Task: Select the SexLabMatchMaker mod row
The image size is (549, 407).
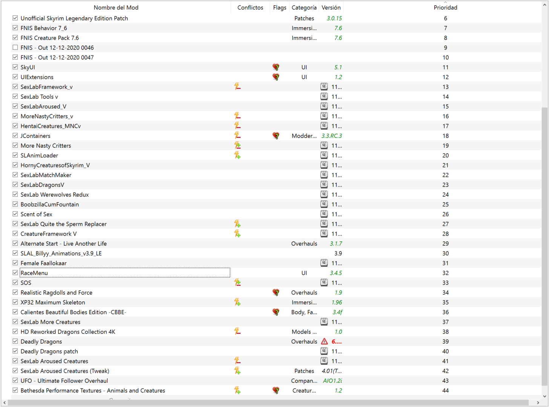Action: click(271, 175)
